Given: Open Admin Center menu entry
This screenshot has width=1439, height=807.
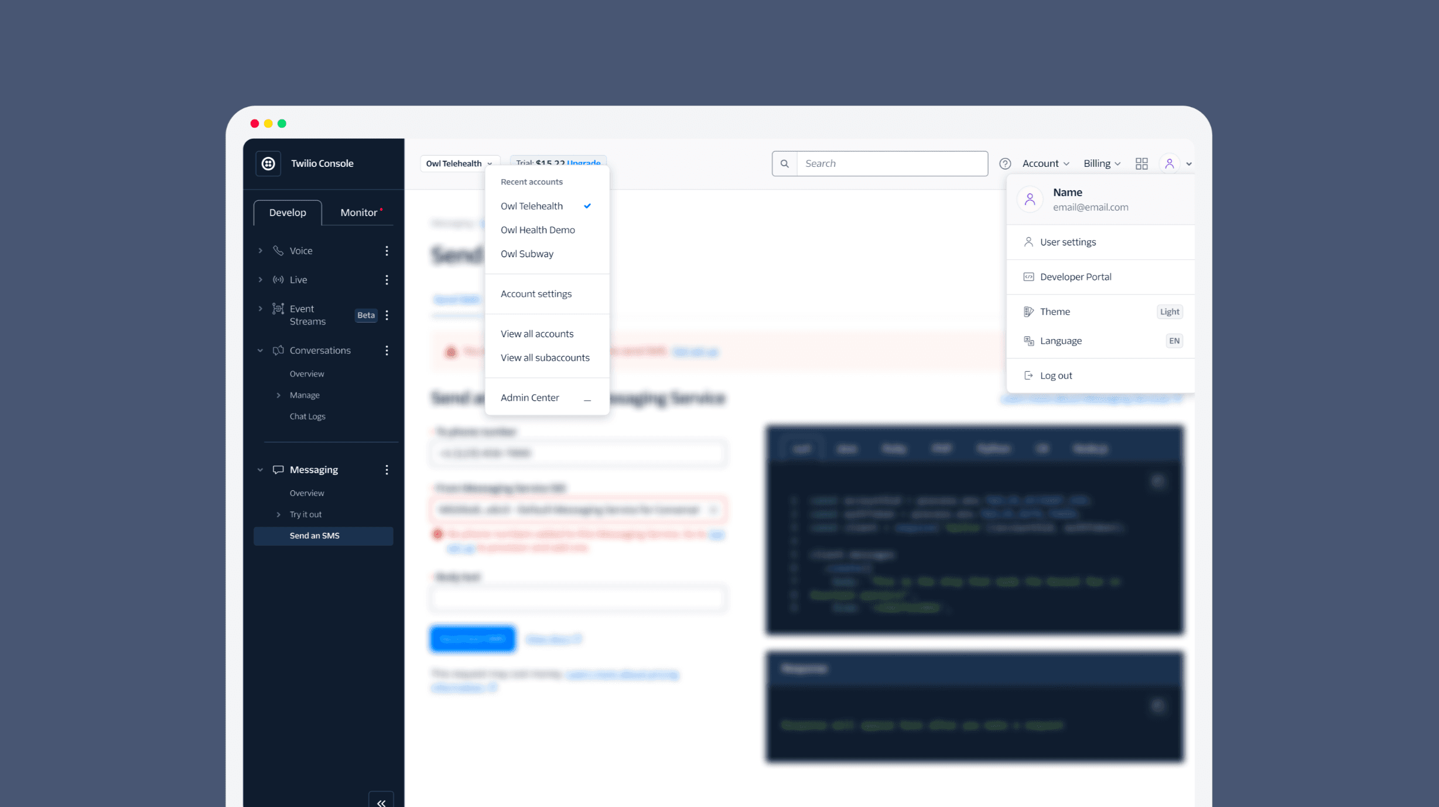Looking at the screenshot, I should coord(529,396).
